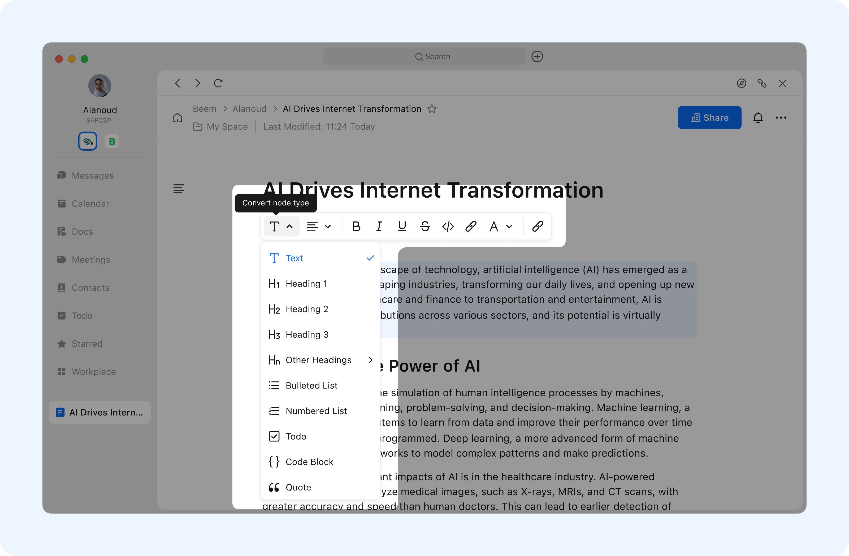Screen dimensions: 849x556
Task: Apply underline formatting
Action: (402, 226)
